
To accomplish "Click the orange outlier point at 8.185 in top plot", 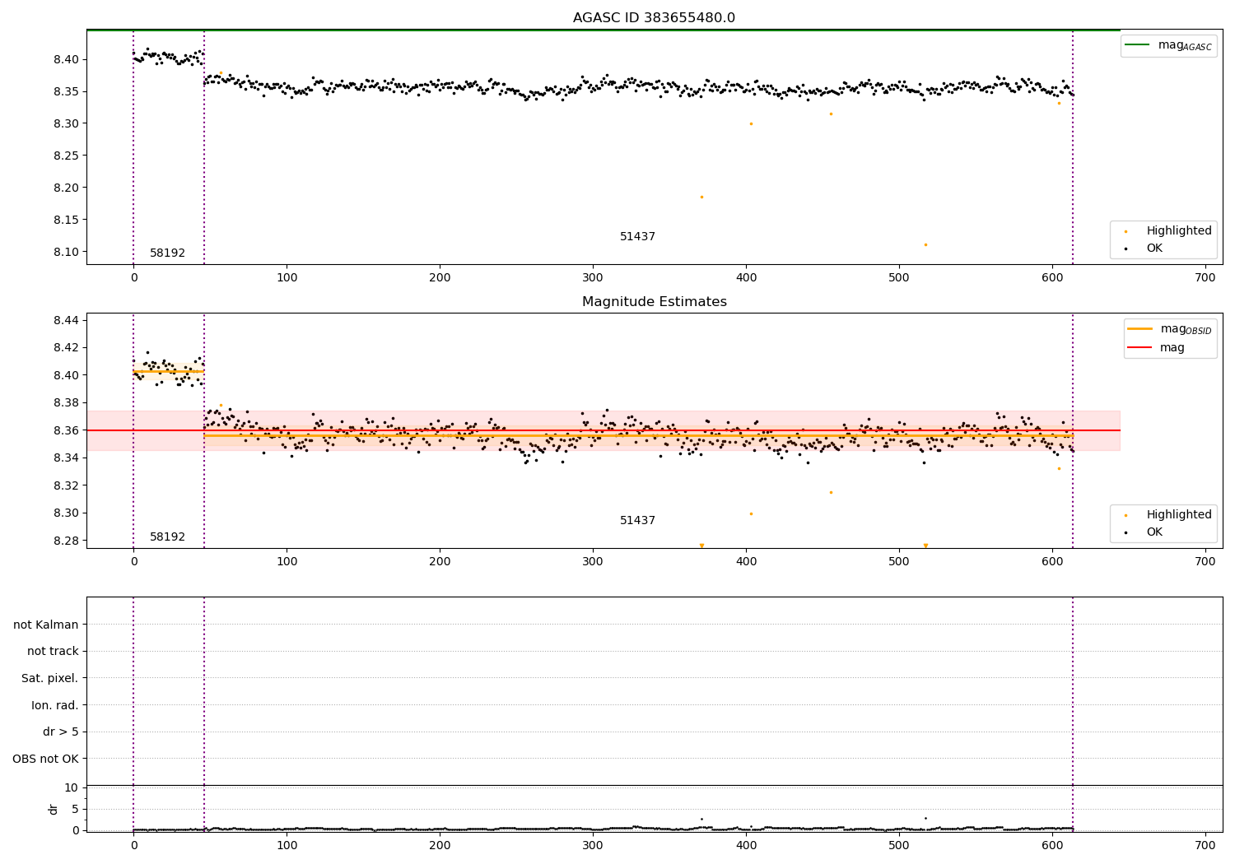I will pyautogui.click(x=701, y=197).
